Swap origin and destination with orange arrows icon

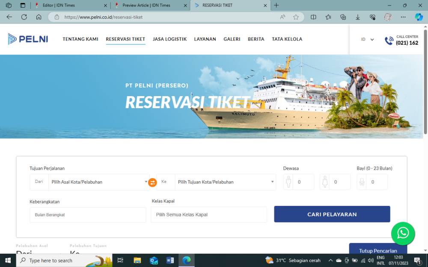click(152, 182)
